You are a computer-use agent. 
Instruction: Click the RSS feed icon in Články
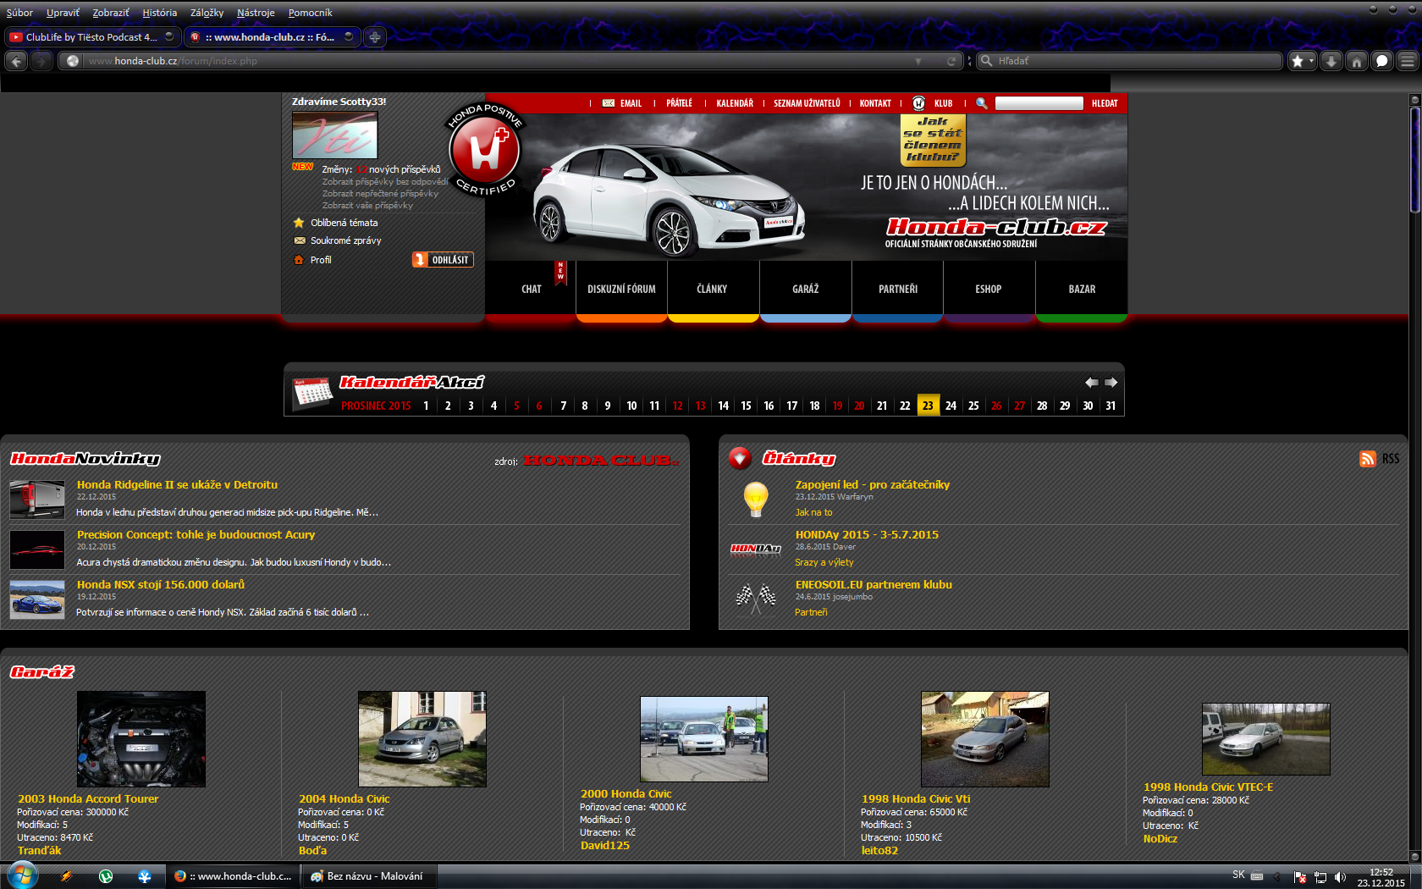pos(1367,459)
